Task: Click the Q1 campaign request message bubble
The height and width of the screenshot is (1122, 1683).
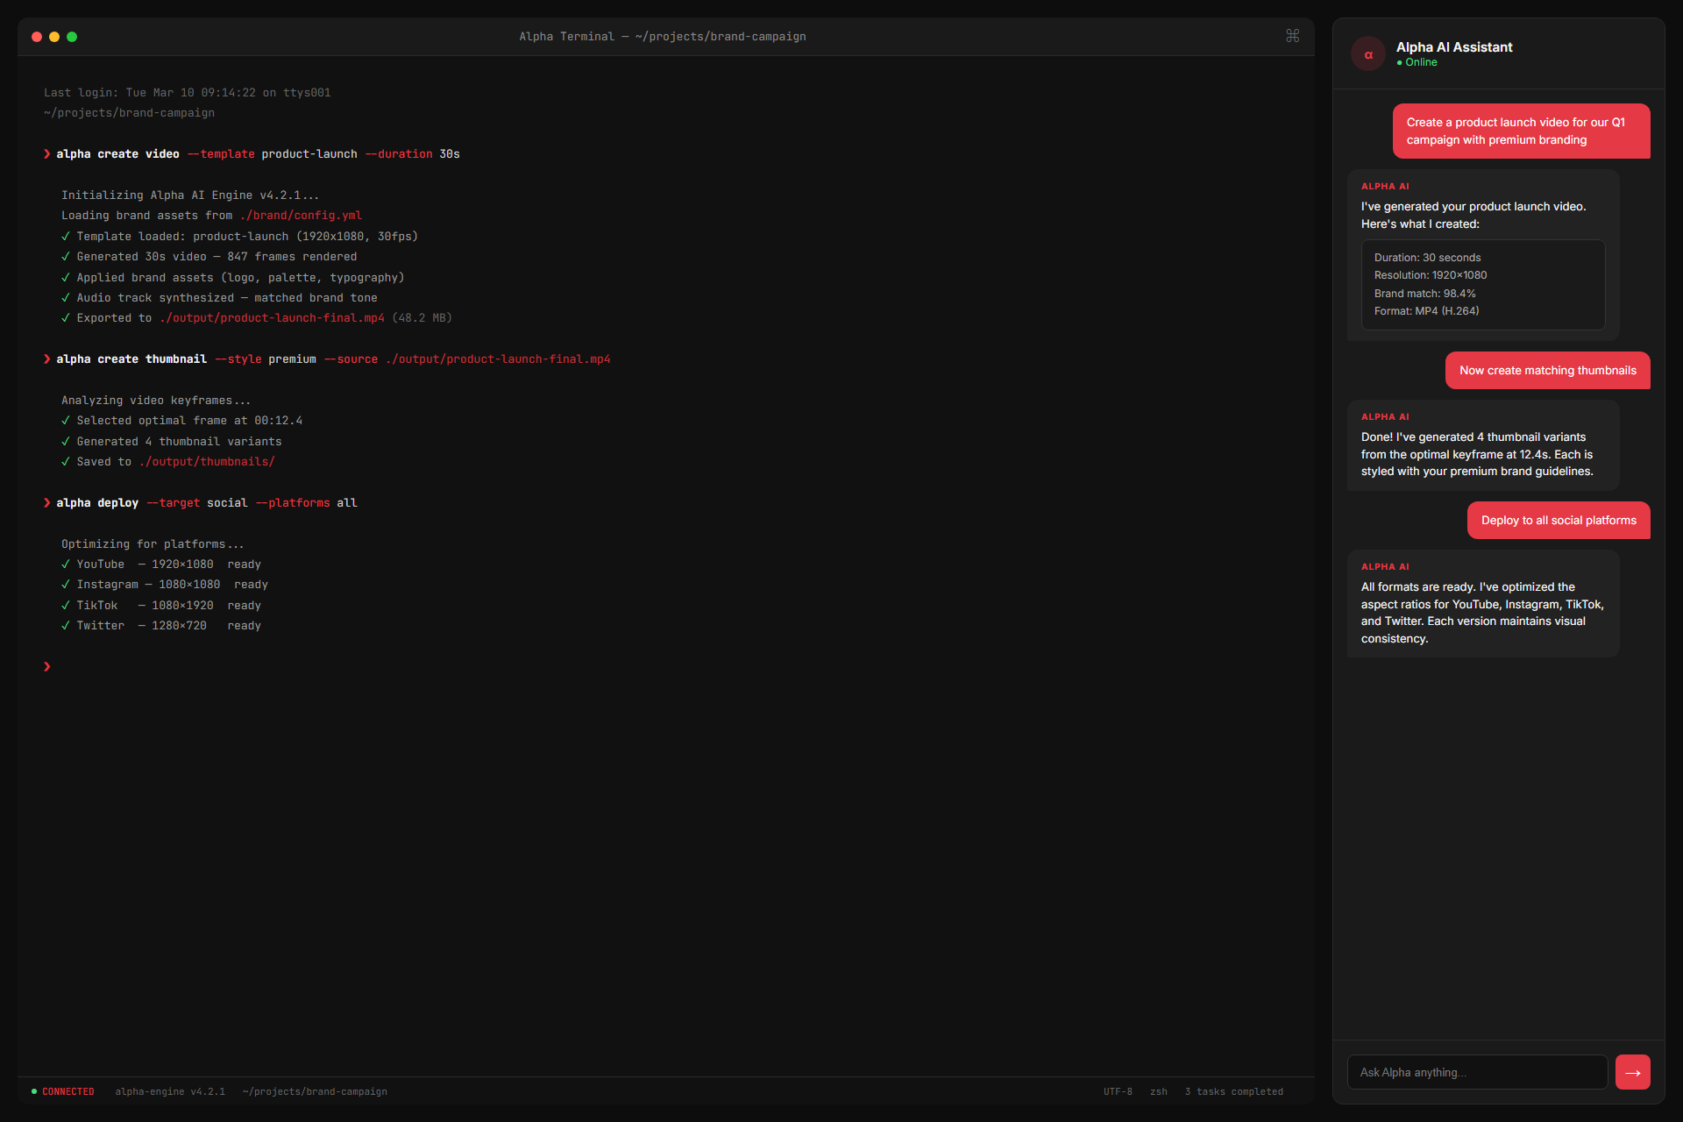Action: click(x=1521, y=131)
